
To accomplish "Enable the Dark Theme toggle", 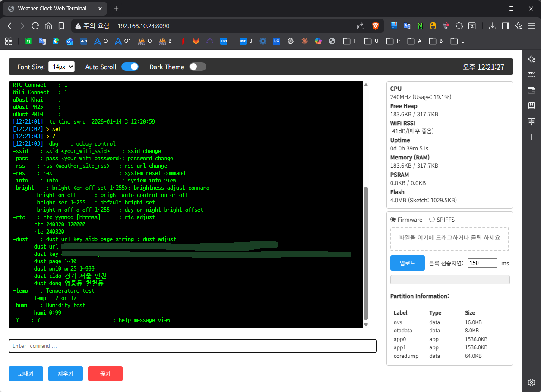I will point(197,67).
